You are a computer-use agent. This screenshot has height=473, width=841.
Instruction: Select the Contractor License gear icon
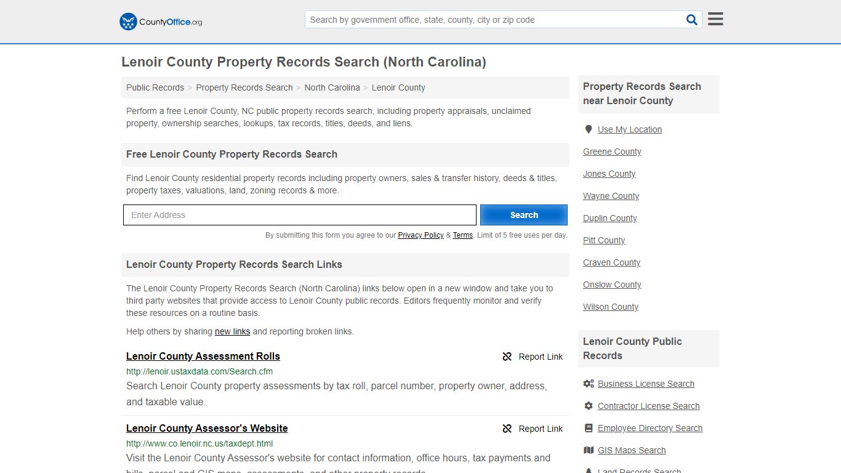coord(589,406)
